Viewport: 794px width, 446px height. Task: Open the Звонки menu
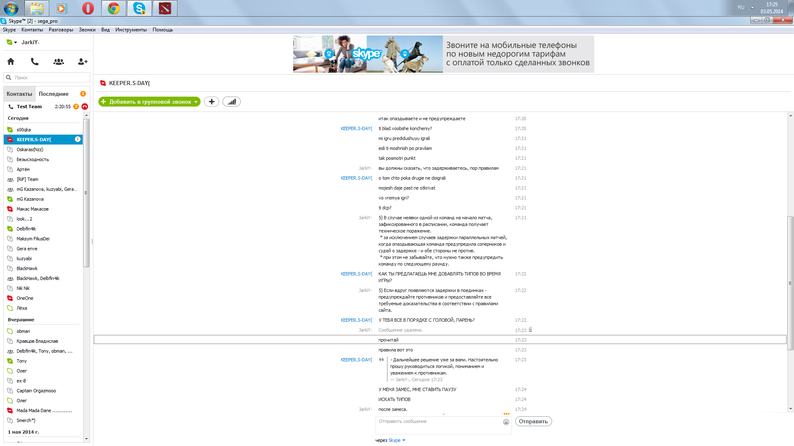click(x=87, y=30)
